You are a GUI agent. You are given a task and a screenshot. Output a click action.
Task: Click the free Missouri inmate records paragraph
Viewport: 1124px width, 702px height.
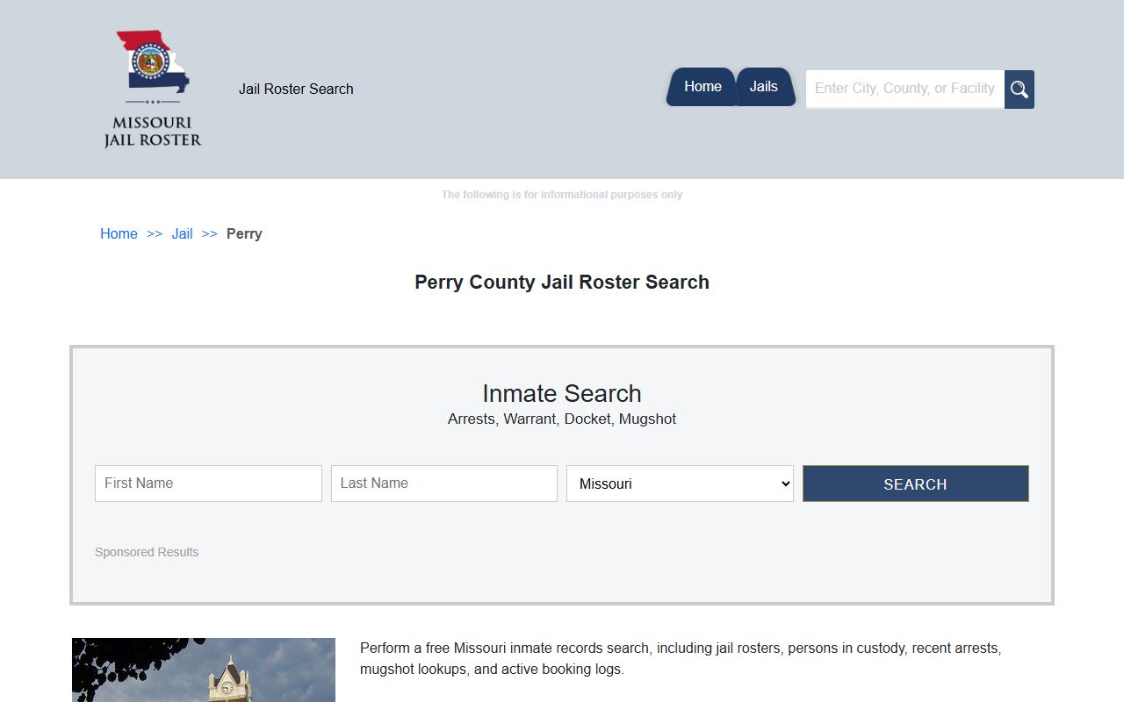coord(681,658)
